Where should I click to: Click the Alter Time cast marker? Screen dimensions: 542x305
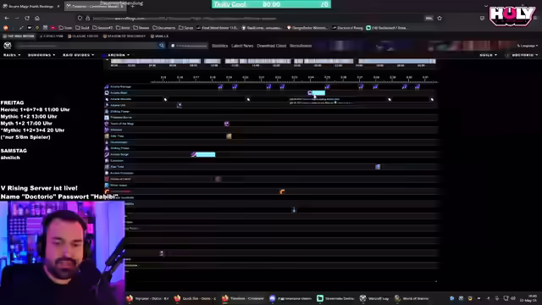378,167
